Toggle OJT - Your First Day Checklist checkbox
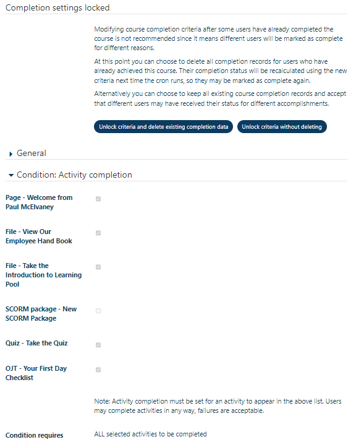356x442 pixels. (x=98, y=370)
